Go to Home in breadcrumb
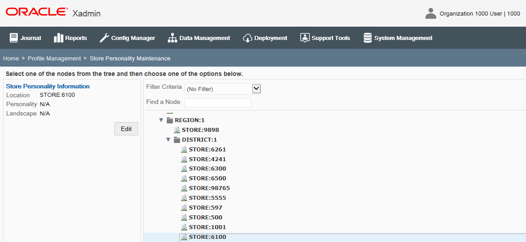Image resolution: width=526 pixels, height=242 pixels. (11, 58)
